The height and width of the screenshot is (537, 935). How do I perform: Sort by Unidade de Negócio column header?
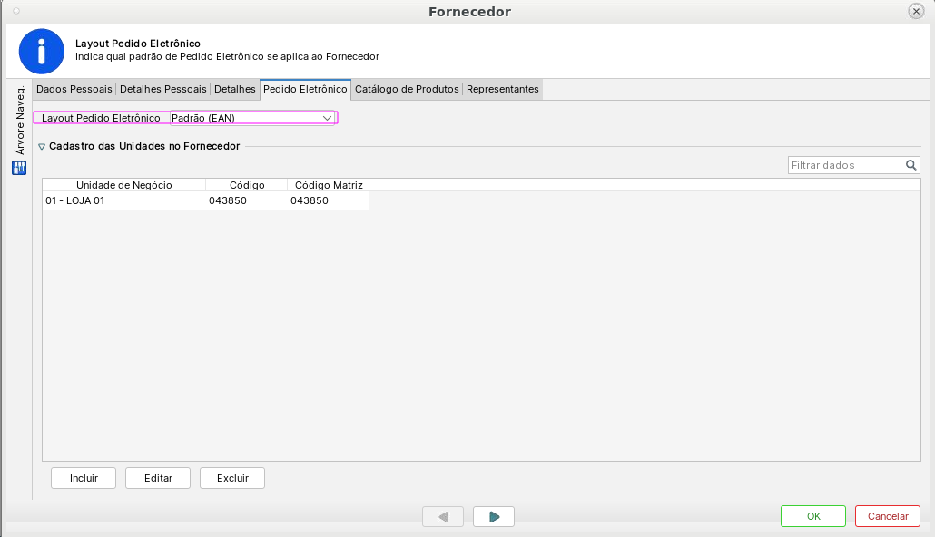[124, 185]
